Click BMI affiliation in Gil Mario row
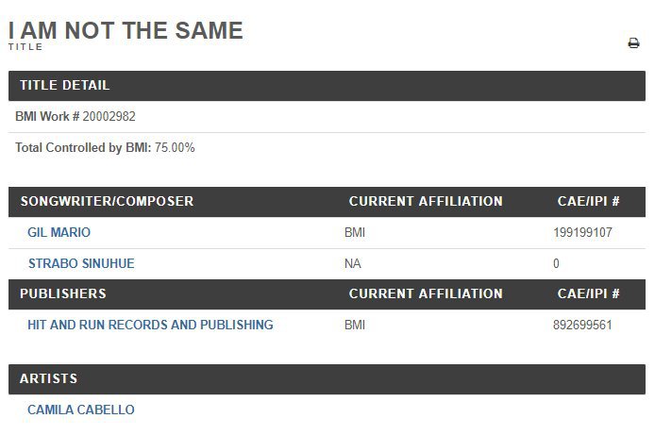The image size is (655, 435). (355, 232)
